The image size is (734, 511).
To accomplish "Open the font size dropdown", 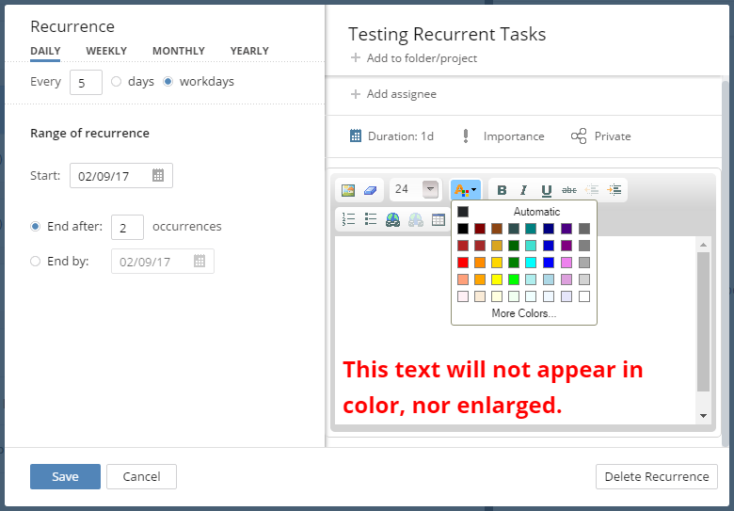I will coord(430,189).
